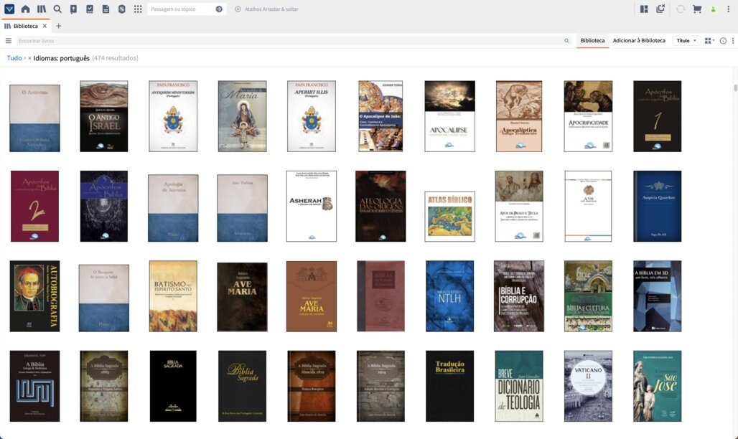Click the go arrow in passage box
The width and height of the screenshot is (738, 439).
coord(219,9)
